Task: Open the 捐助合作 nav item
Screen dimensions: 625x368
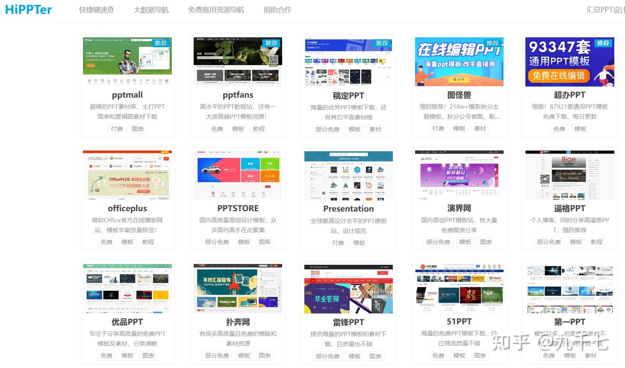Action: point(277,10)
